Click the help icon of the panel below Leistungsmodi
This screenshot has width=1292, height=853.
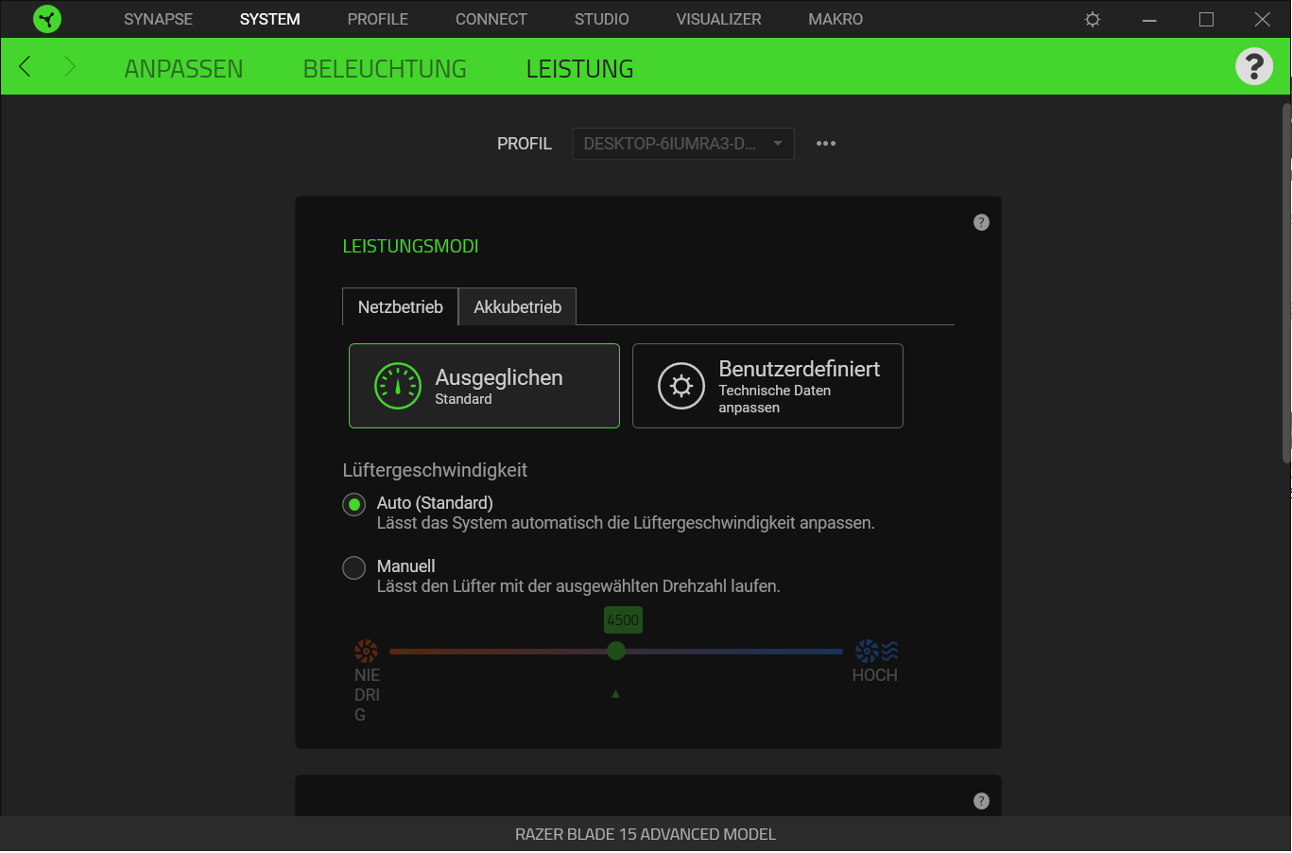point(981,801)
